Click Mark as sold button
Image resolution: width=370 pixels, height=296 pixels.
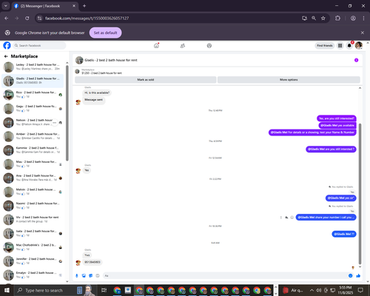(x=146, y=80)
